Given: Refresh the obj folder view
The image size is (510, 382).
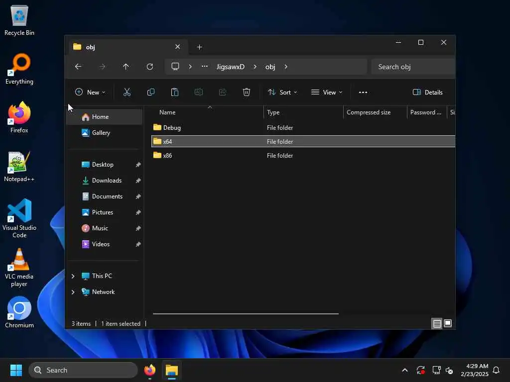Looking at the screenshot, I should pyautogui.click(x=150, y=67).
